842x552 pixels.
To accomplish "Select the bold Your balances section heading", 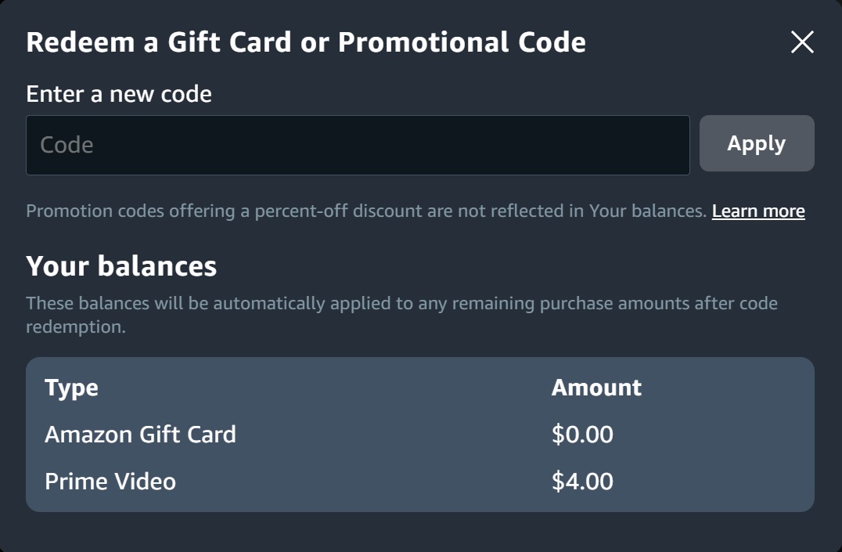I will pos(121,266).
